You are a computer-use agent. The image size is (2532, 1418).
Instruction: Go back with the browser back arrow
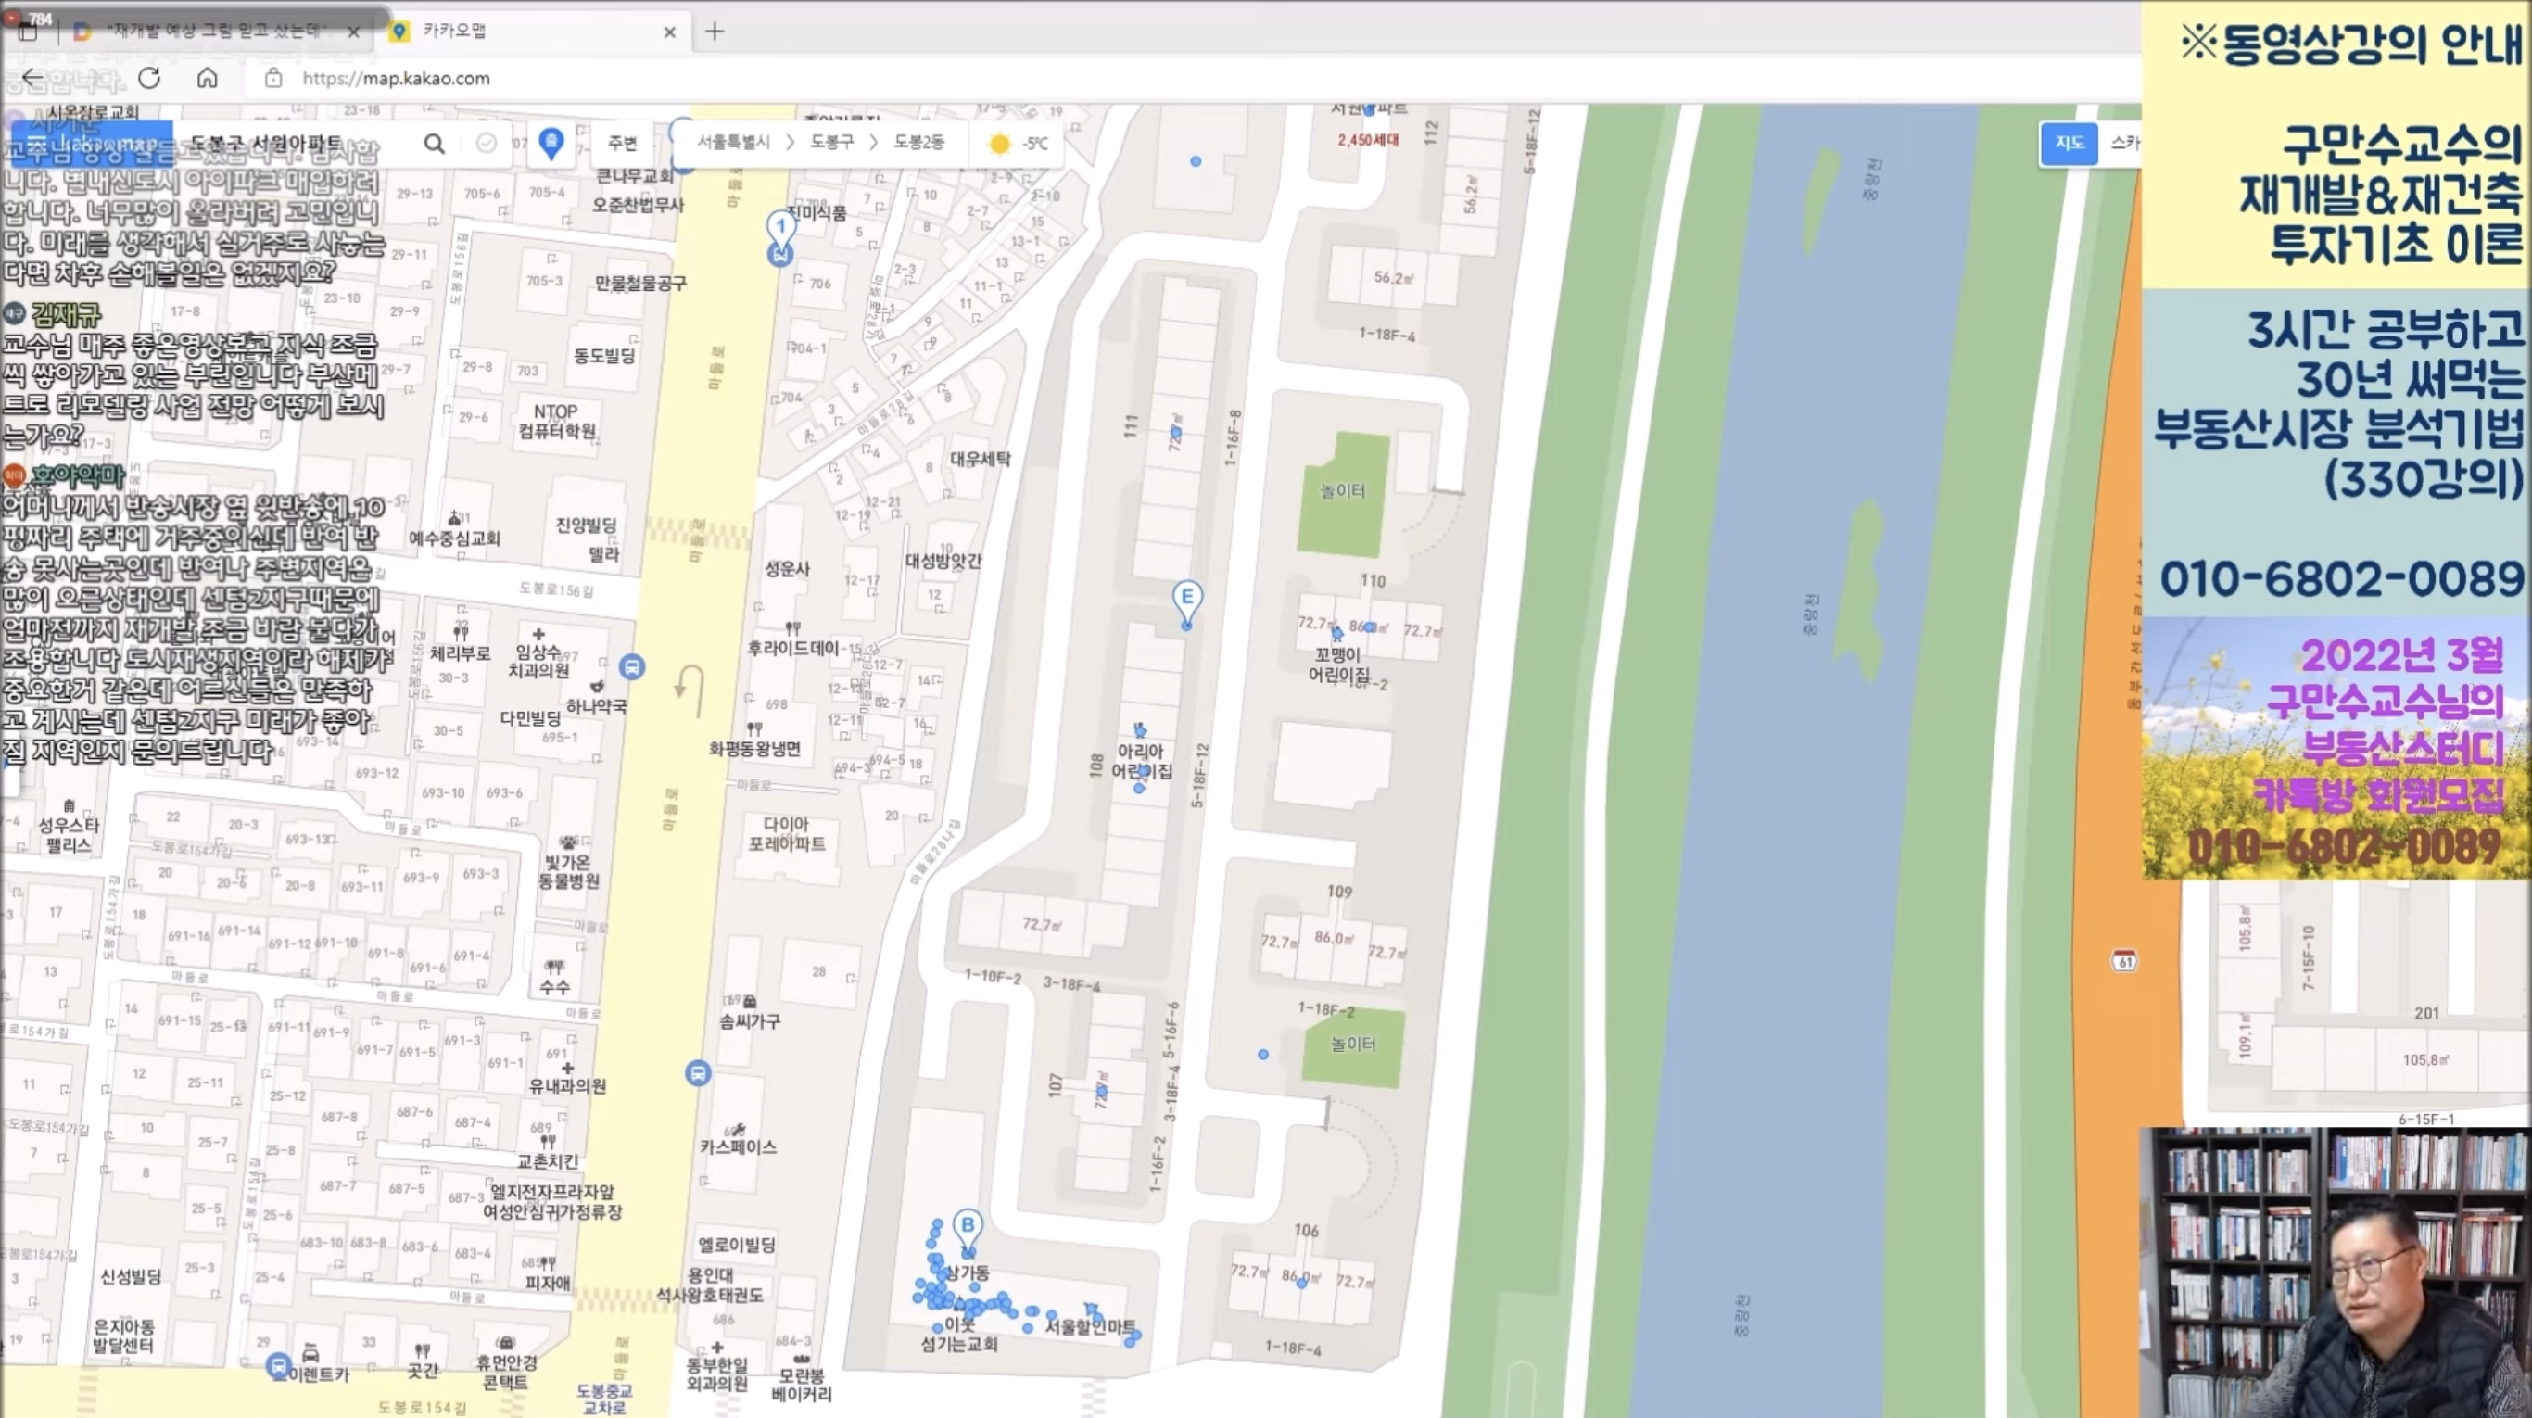[32, 78]
